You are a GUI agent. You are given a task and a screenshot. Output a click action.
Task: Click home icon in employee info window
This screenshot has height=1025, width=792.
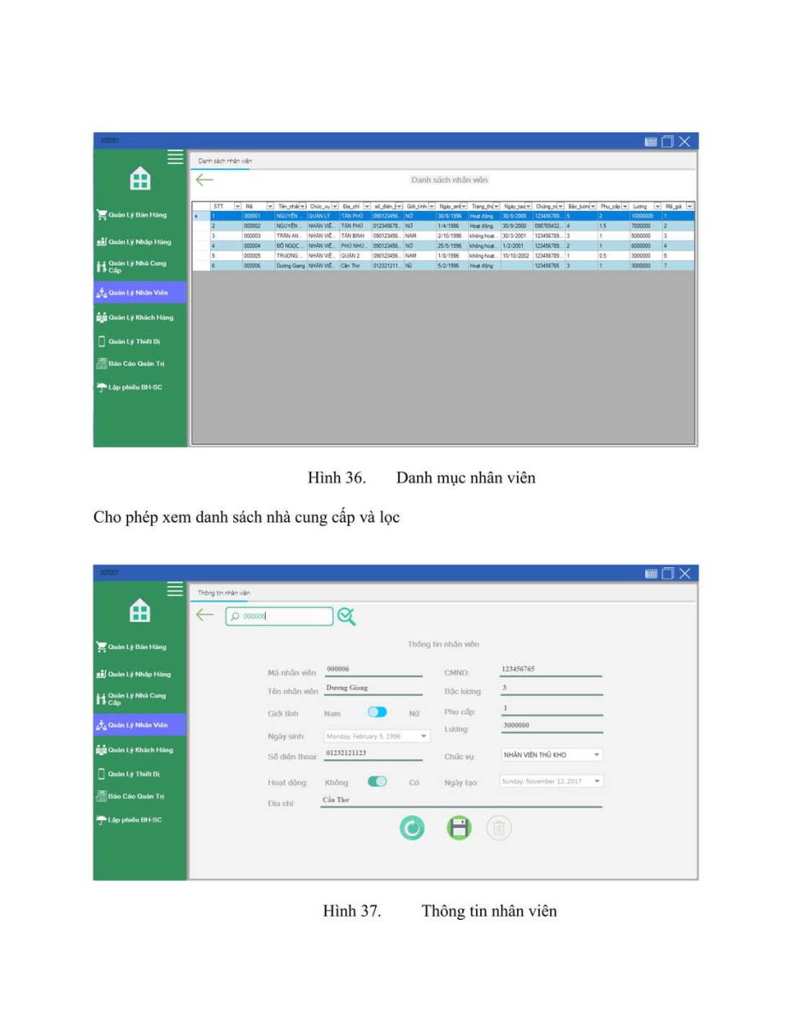[x=140, y=612]
